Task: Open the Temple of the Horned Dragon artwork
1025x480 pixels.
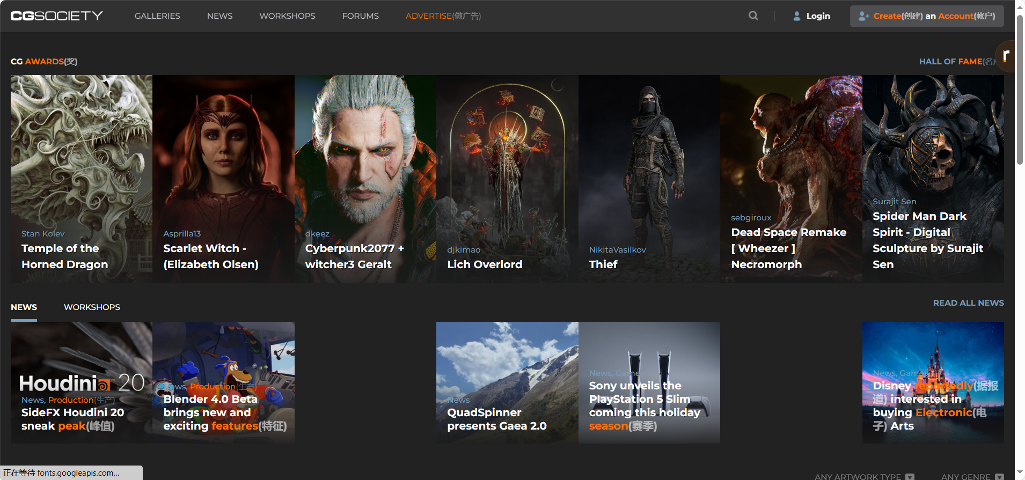Action: pyautogui.click(x=82, y=179)
